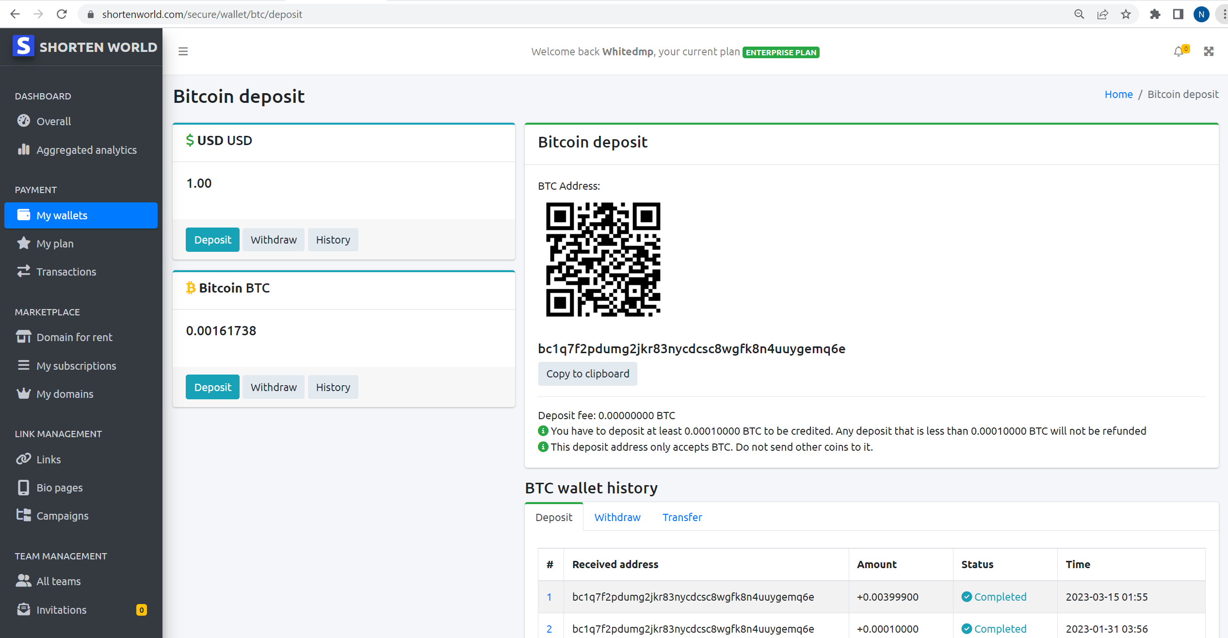Viewport: 1228px width, 638px height.
Task: Click Withdraw button in USD wallet card
Action: pos(274,240)
